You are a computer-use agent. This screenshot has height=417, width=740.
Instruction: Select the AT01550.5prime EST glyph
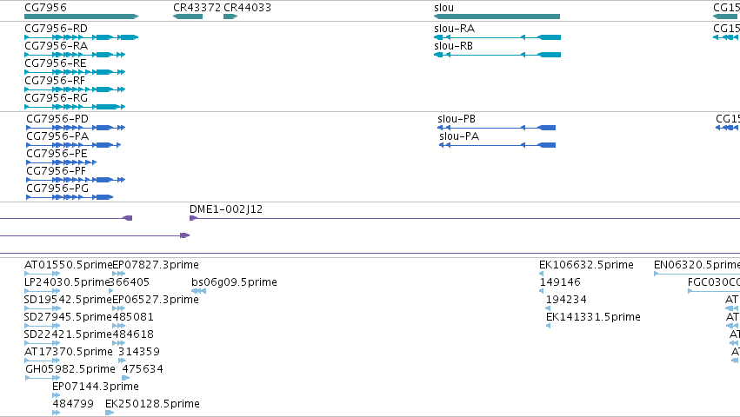(39, 274)
